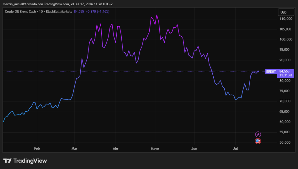Click the purple lightning bolt event icon

(258, 134)
